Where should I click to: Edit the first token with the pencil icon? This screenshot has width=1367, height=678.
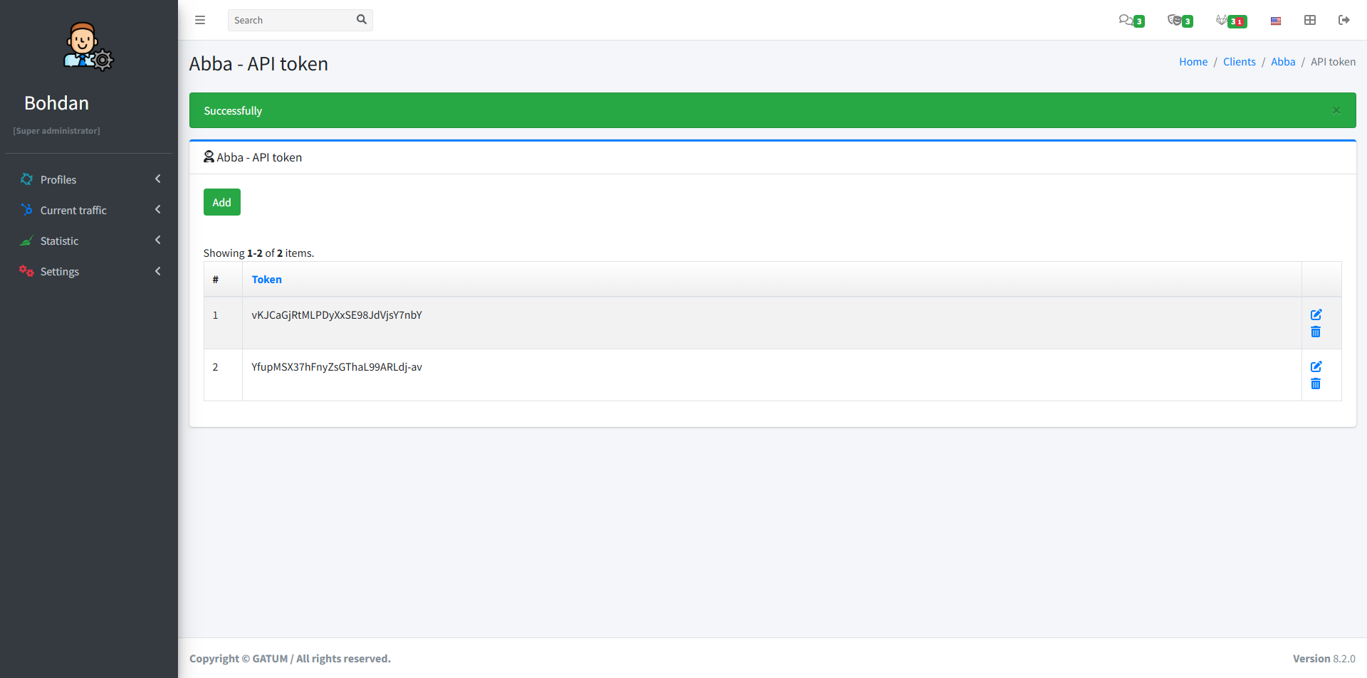[x=1316, y=314]
